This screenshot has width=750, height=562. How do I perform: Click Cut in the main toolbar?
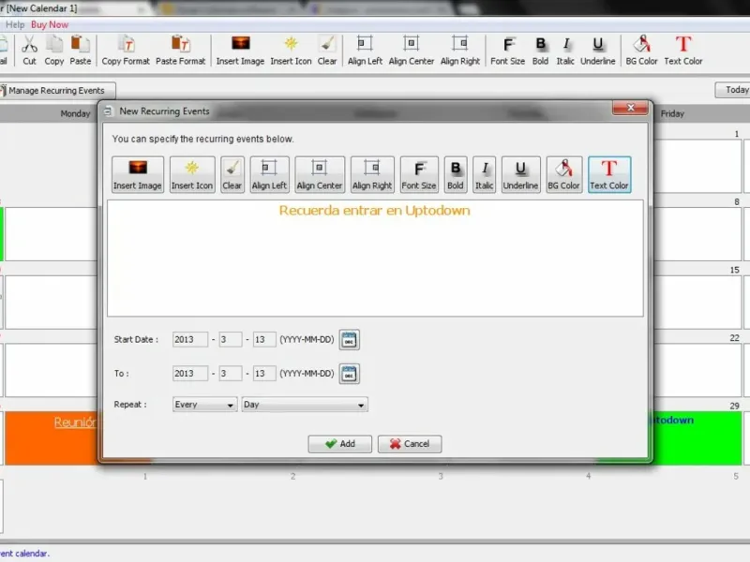29,51
